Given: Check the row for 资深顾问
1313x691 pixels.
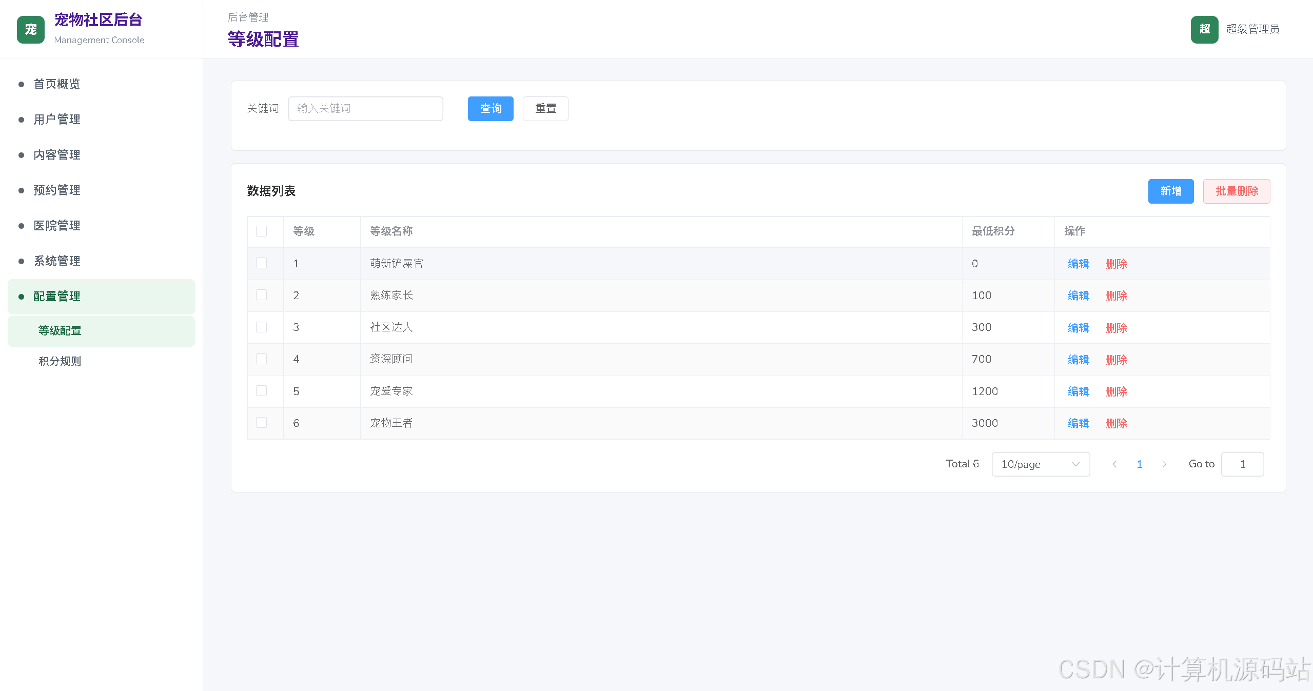Looking at the screenshot, I should click(x=262, y=359).
